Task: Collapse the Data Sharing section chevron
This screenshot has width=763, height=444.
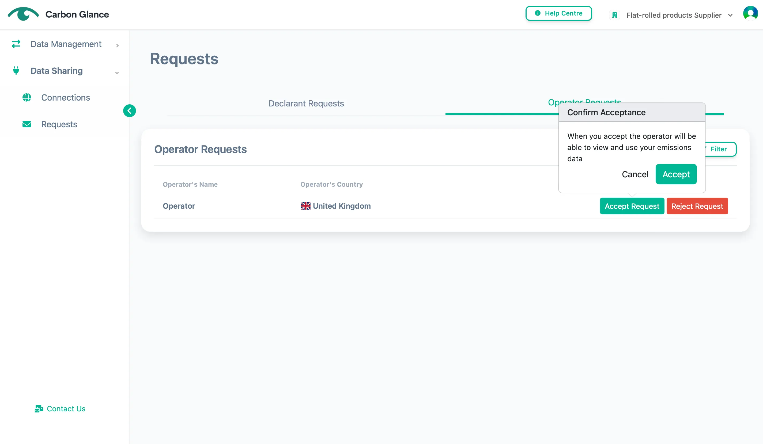Action: click(117, 73)
